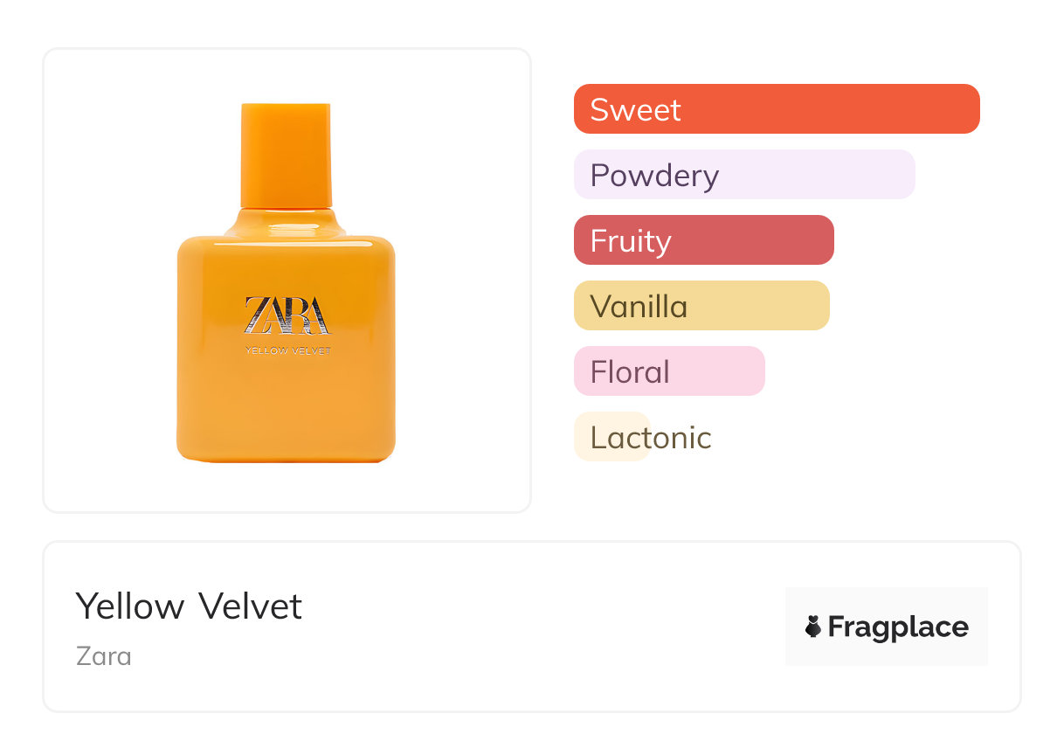Click the Fragplace wordmark text

(x=898, y=627)
